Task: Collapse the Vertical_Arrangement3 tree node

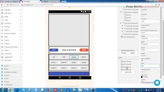Action: (x=121, y=23)
